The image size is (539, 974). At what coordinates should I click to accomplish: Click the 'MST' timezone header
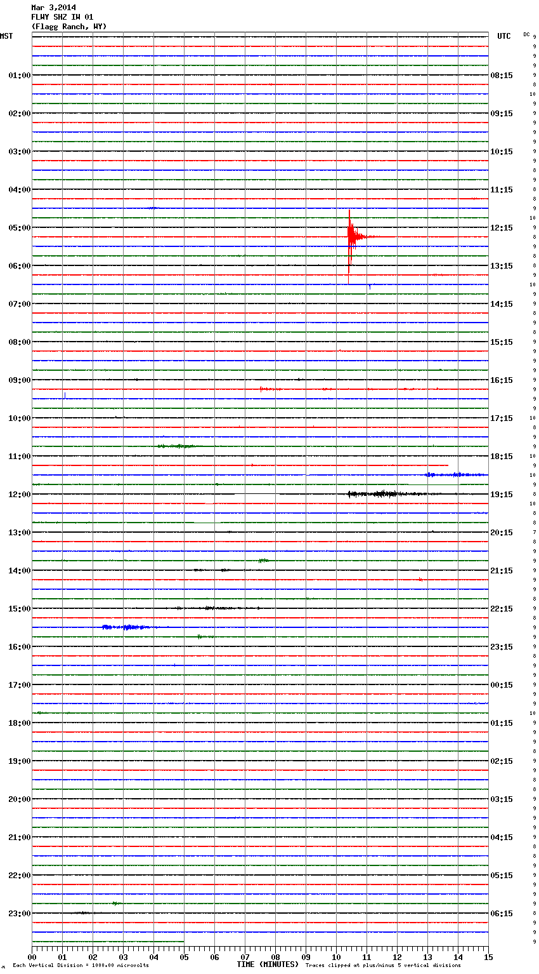[x=6, y=36]
